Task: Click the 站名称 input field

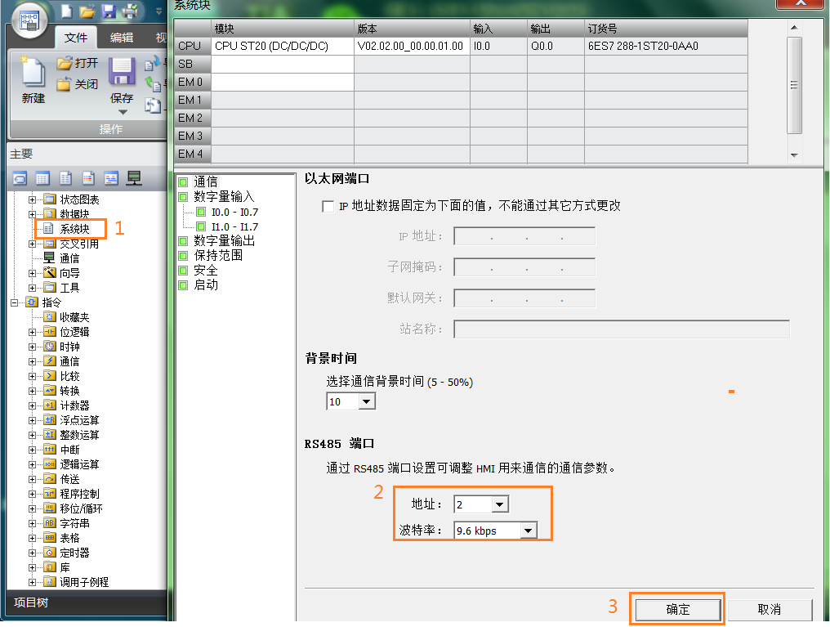Action: point(621,329)
